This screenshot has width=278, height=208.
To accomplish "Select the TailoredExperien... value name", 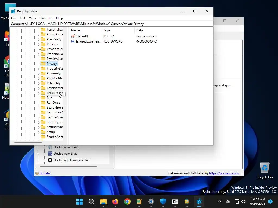I will (x=88, y=41).
